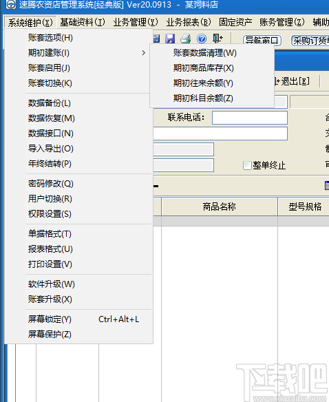Choose 屏幕锁定(Y) menu entry

[78, 319]
